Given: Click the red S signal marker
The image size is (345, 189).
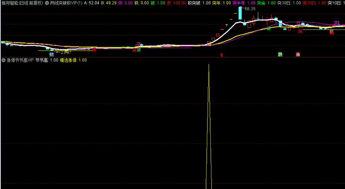Looking at the screenshot, I should pyautogui.click(x=222, y=55).
